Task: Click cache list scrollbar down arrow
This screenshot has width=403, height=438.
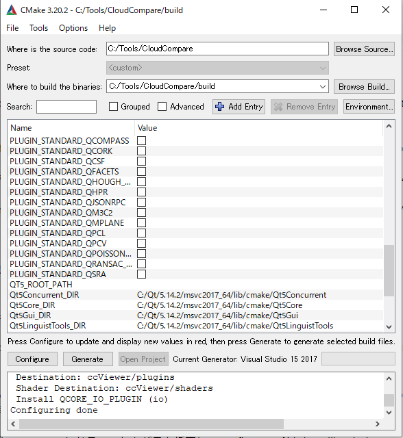Action: [389, 327]
